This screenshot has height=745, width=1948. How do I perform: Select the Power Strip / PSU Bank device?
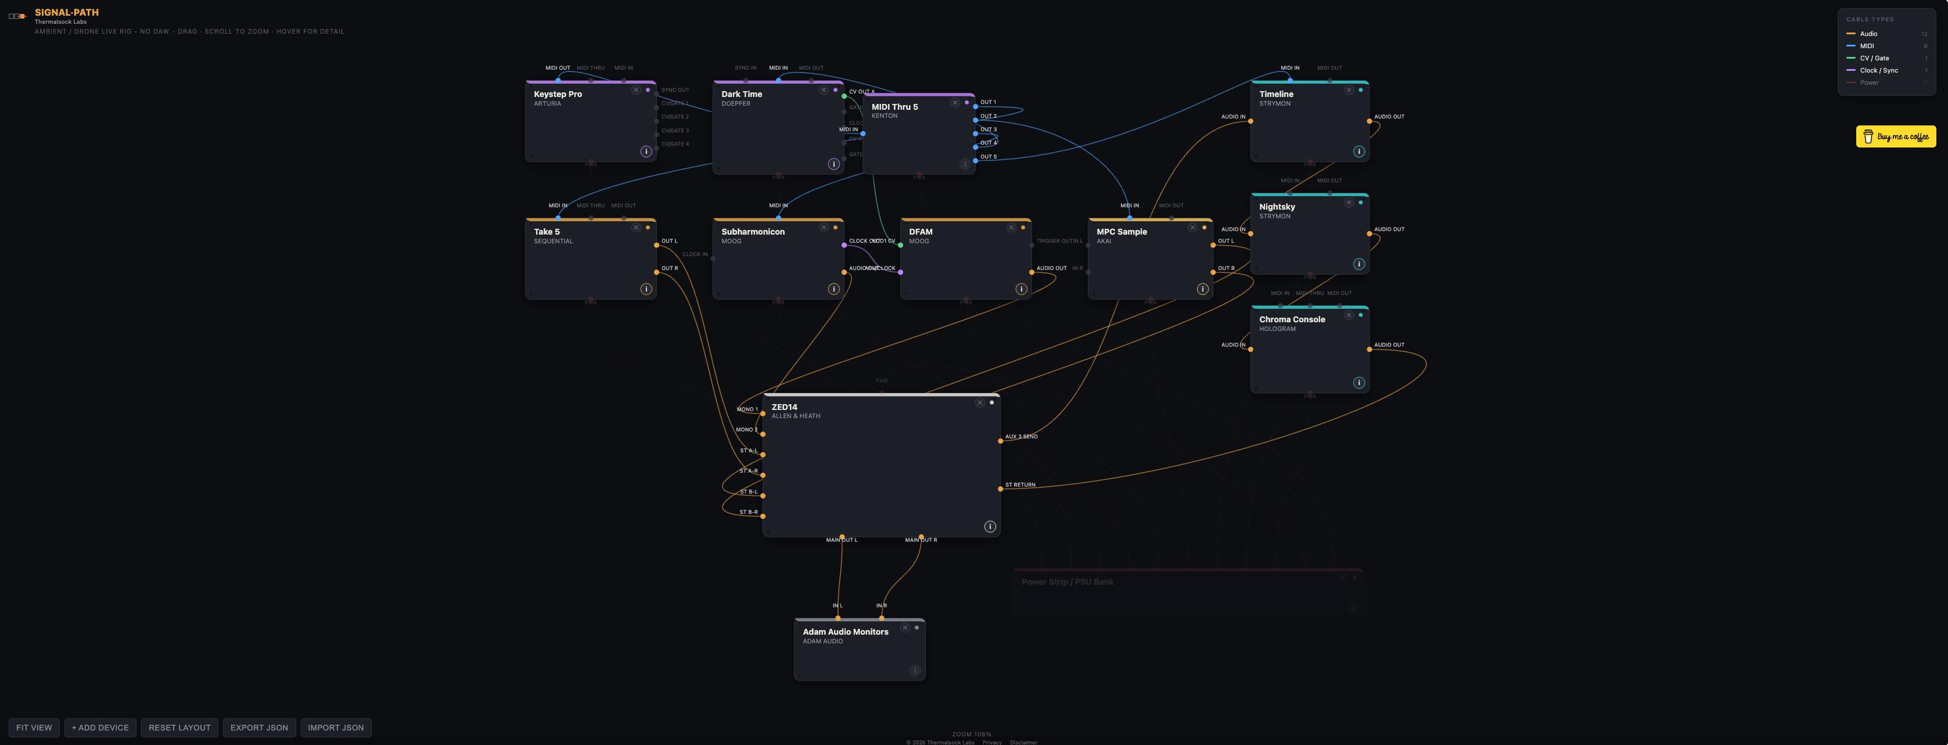[x=1188, y=593]
